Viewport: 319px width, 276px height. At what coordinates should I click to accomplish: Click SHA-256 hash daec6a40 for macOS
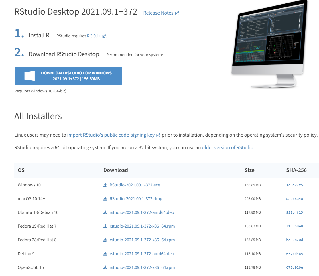click(294, 199)
